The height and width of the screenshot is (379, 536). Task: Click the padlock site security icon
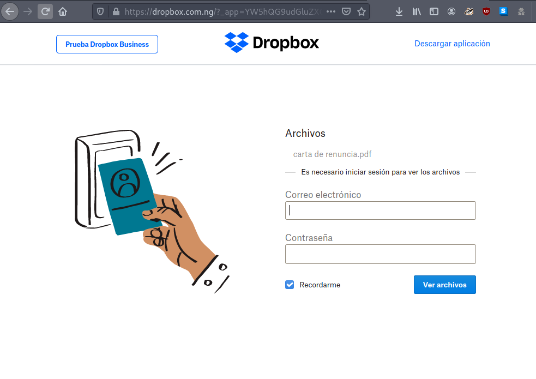coord(116,11)
